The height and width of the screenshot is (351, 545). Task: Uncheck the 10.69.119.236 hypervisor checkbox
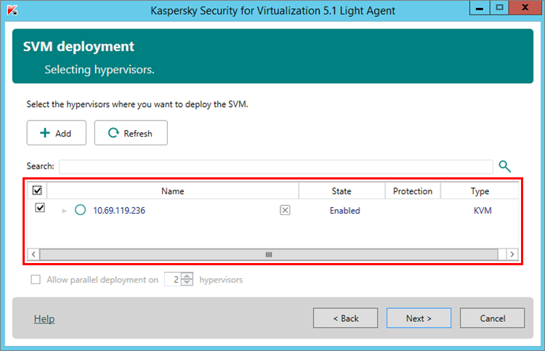tap(40, 207)
